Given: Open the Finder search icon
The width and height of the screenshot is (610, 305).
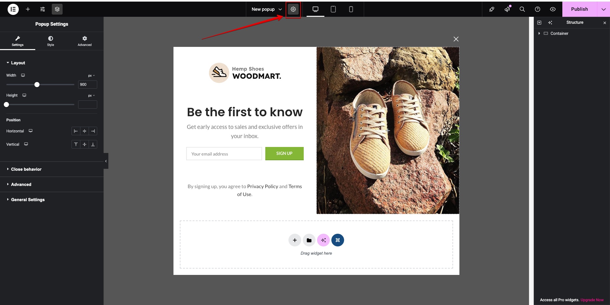Looking at the screenshot, I should coord(522,9).
